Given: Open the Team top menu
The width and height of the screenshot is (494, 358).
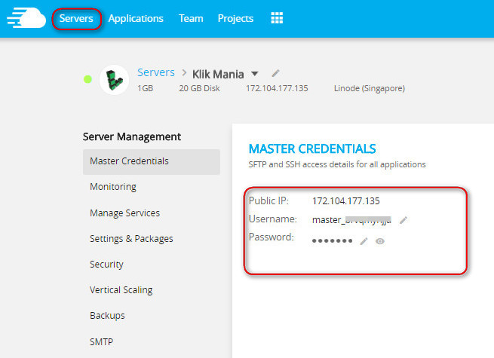Looking at the screenshot, I should point(191,19).
